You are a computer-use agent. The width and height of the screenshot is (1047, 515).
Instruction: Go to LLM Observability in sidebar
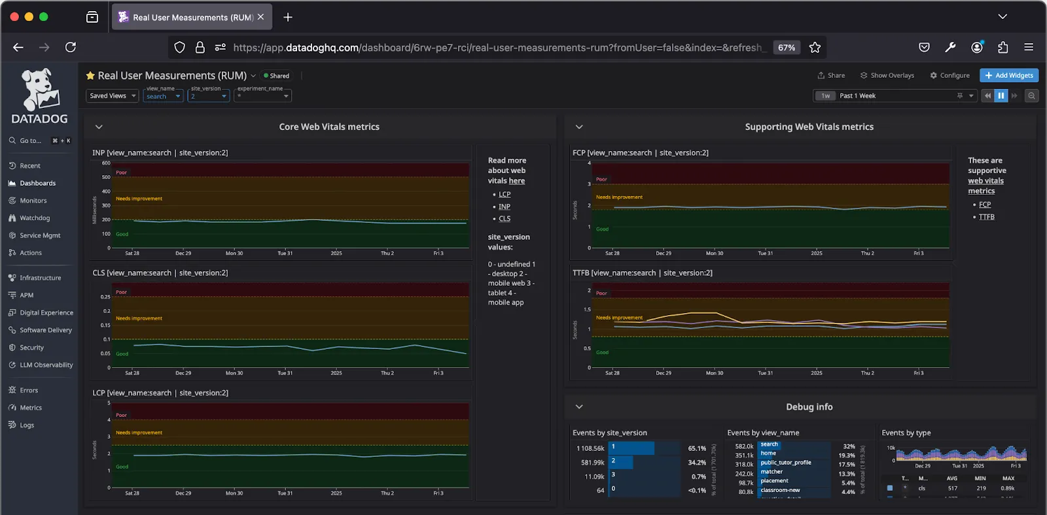tap(46, 365)
